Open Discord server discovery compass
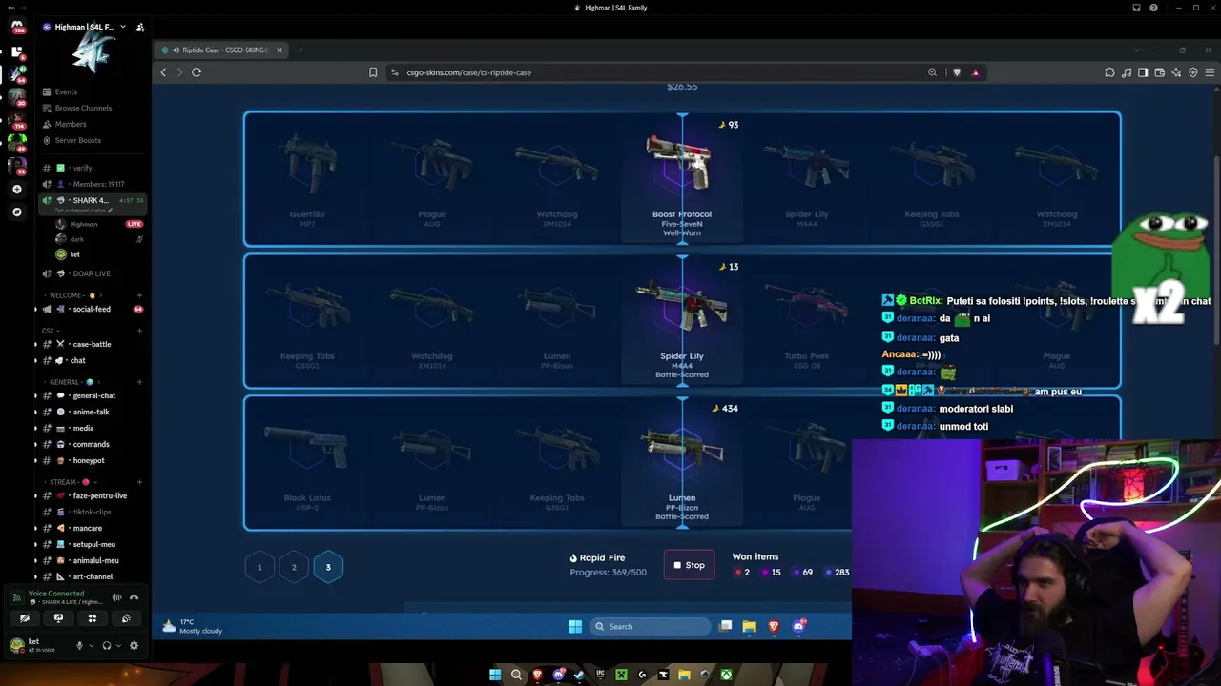Image resolution: width=1221 pixels, height=686 pixels. 16,212
